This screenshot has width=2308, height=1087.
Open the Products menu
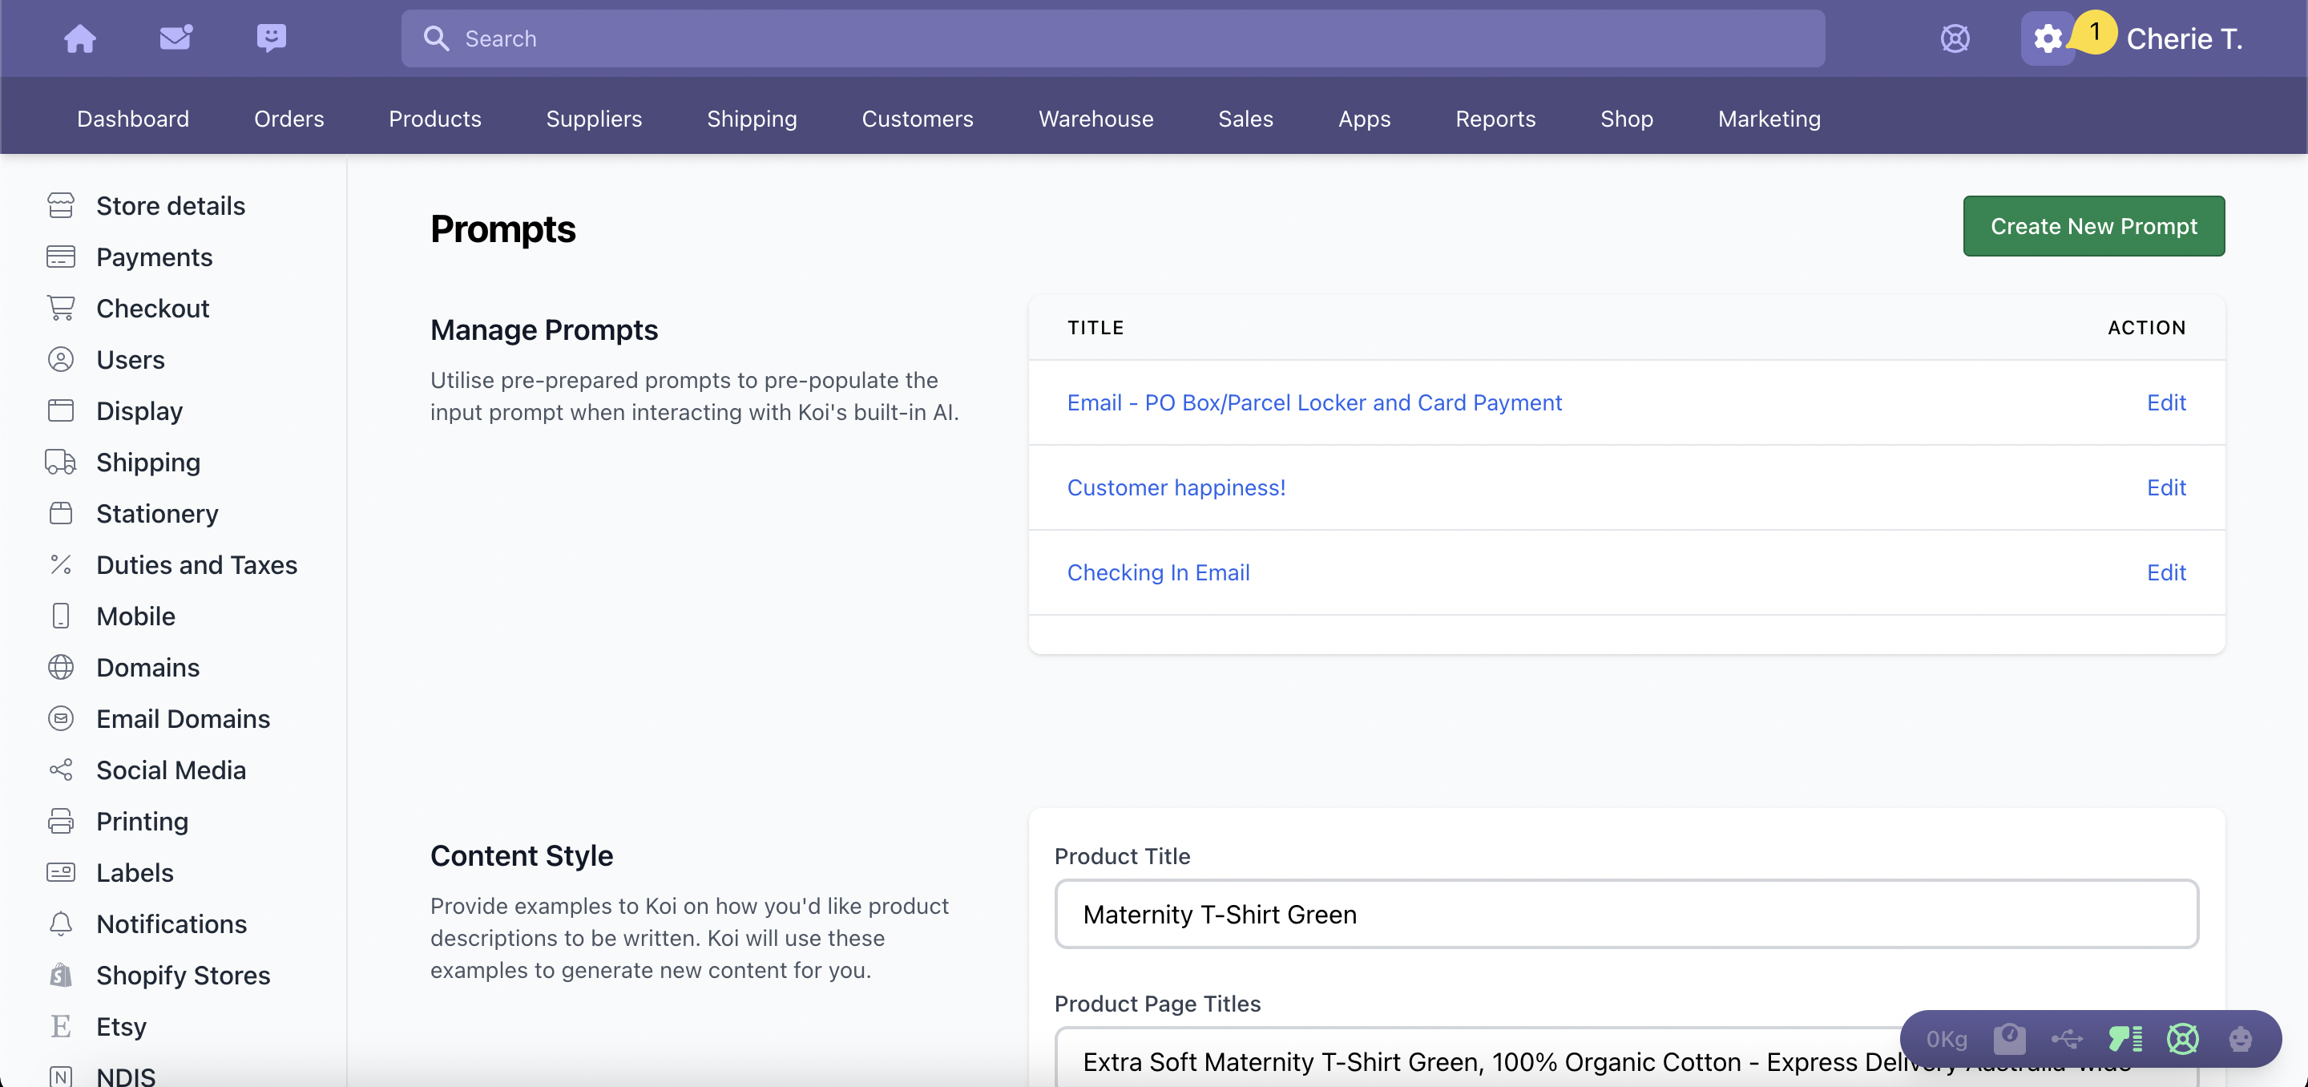434,119
